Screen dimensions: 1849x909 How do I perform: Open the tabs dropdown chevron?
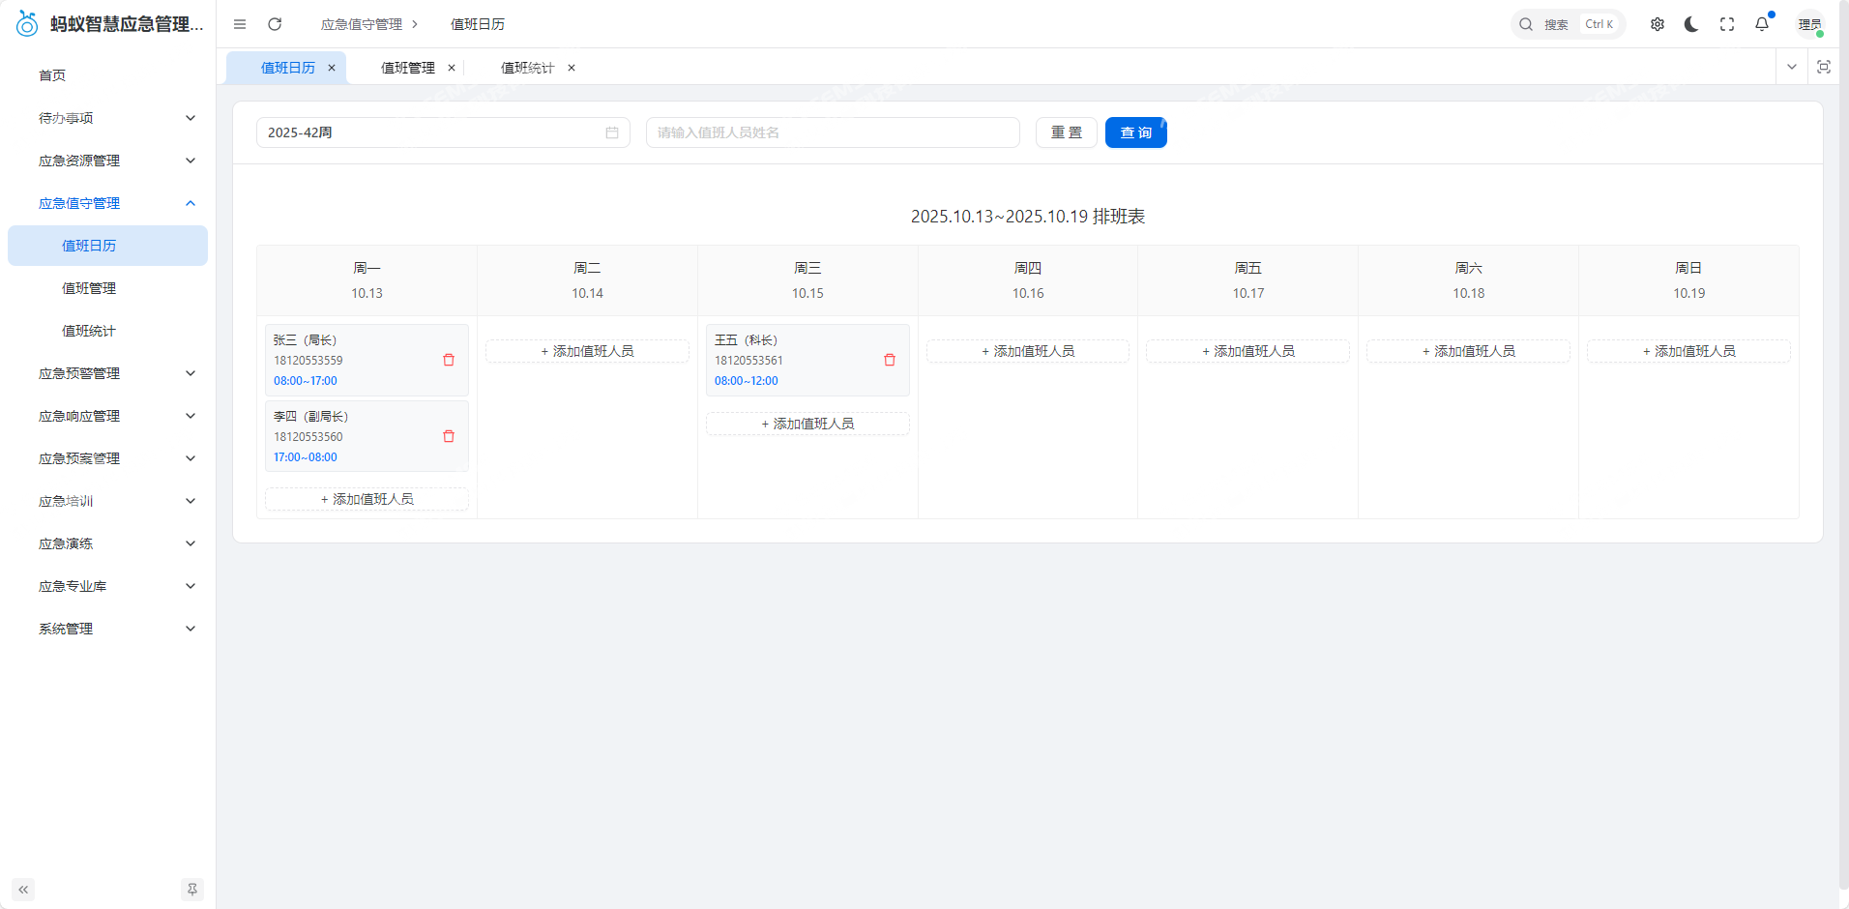click(x=1791, y=67)
